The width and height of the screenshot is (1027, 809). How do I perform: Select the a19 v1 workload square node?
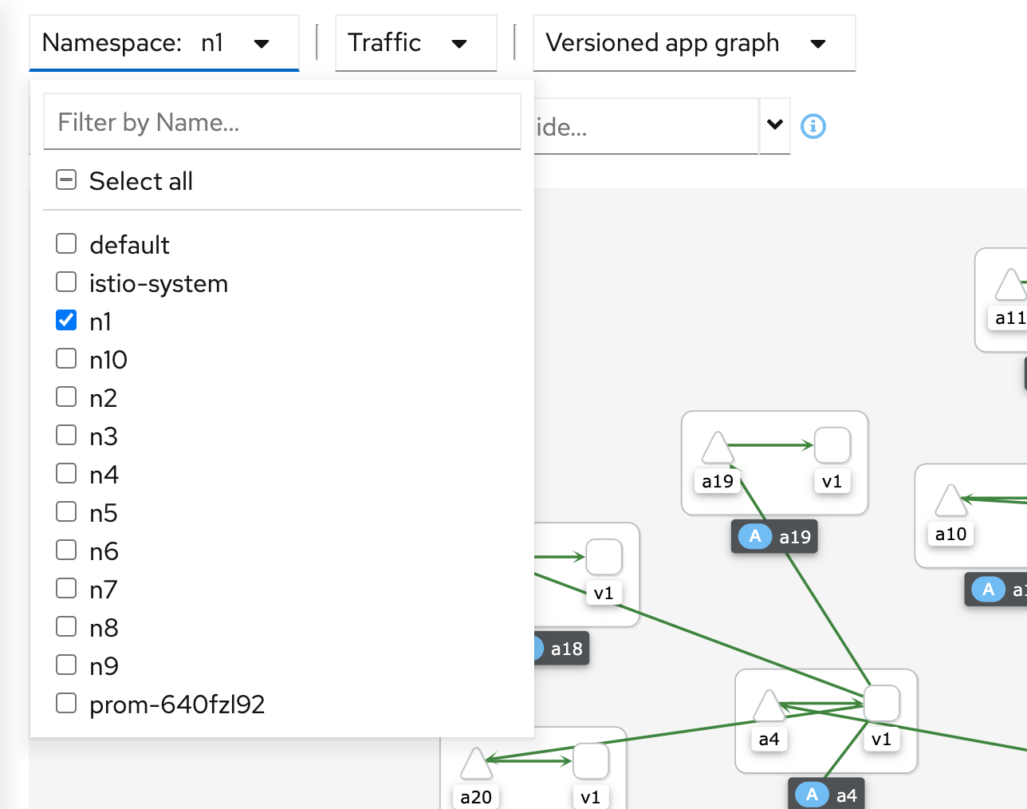tap(832, 445)
